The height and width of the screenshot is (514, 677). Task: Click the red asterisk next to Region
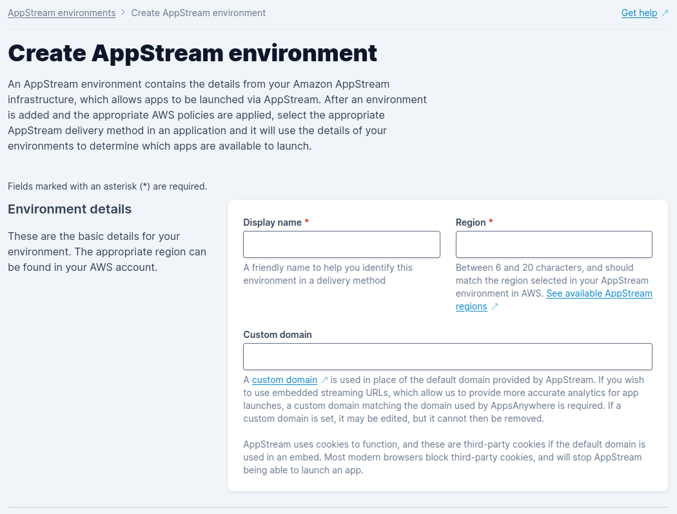click(491, 222)
